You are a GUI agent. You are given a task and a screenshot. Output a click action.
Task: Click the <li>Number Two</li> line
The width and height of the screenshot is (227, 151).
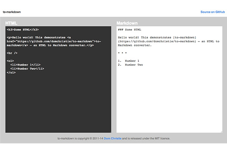pos(27,68)
